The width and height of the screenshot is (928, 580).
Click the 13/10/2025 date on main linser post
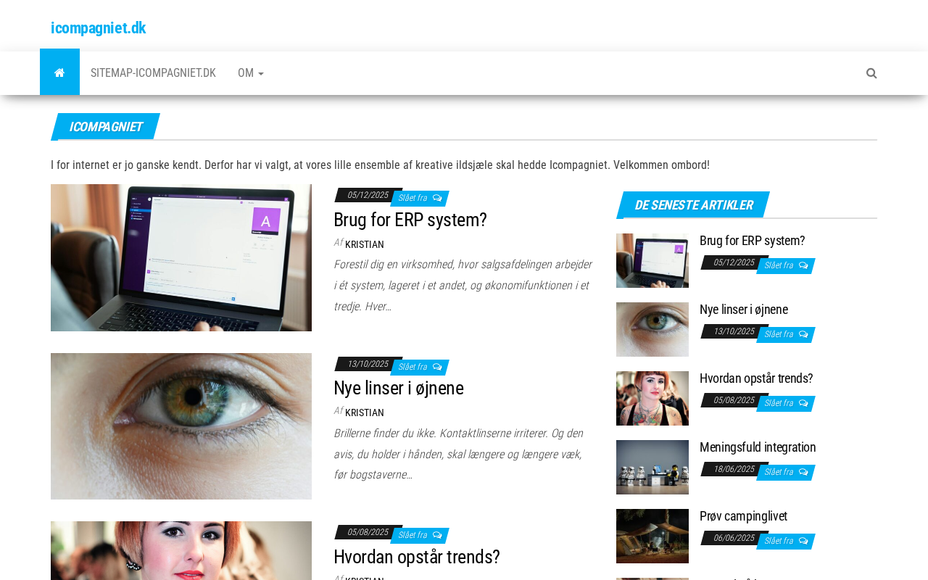368,364
